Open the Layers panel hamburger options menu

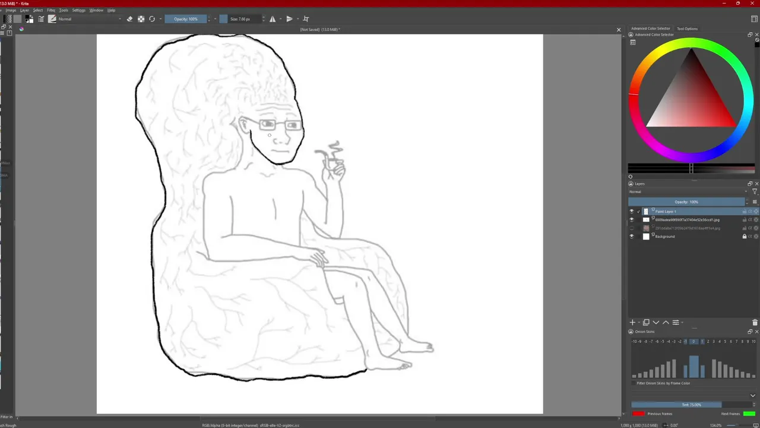point(755,202)
